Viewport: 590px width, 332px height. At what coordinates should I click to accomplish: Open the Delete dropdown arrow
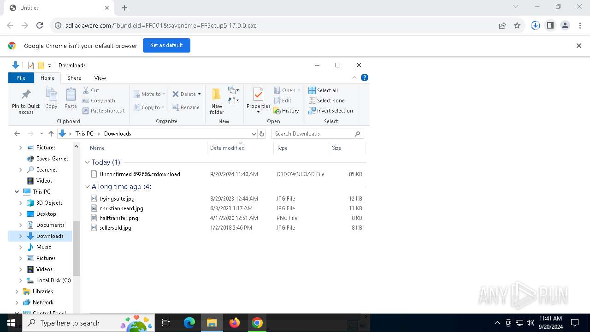[199, 94]
